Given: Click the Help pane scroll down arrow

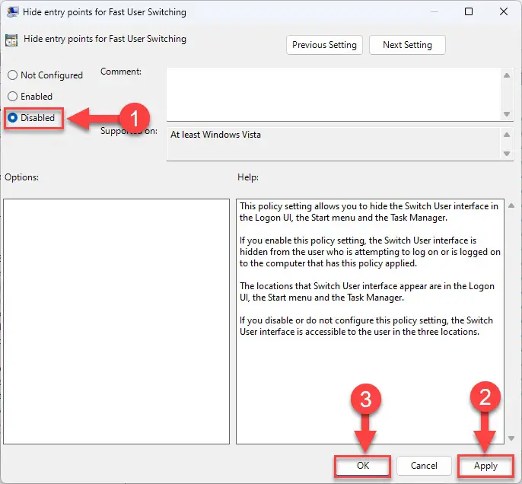Looking at the screenshot, I should tap(511, 439).
